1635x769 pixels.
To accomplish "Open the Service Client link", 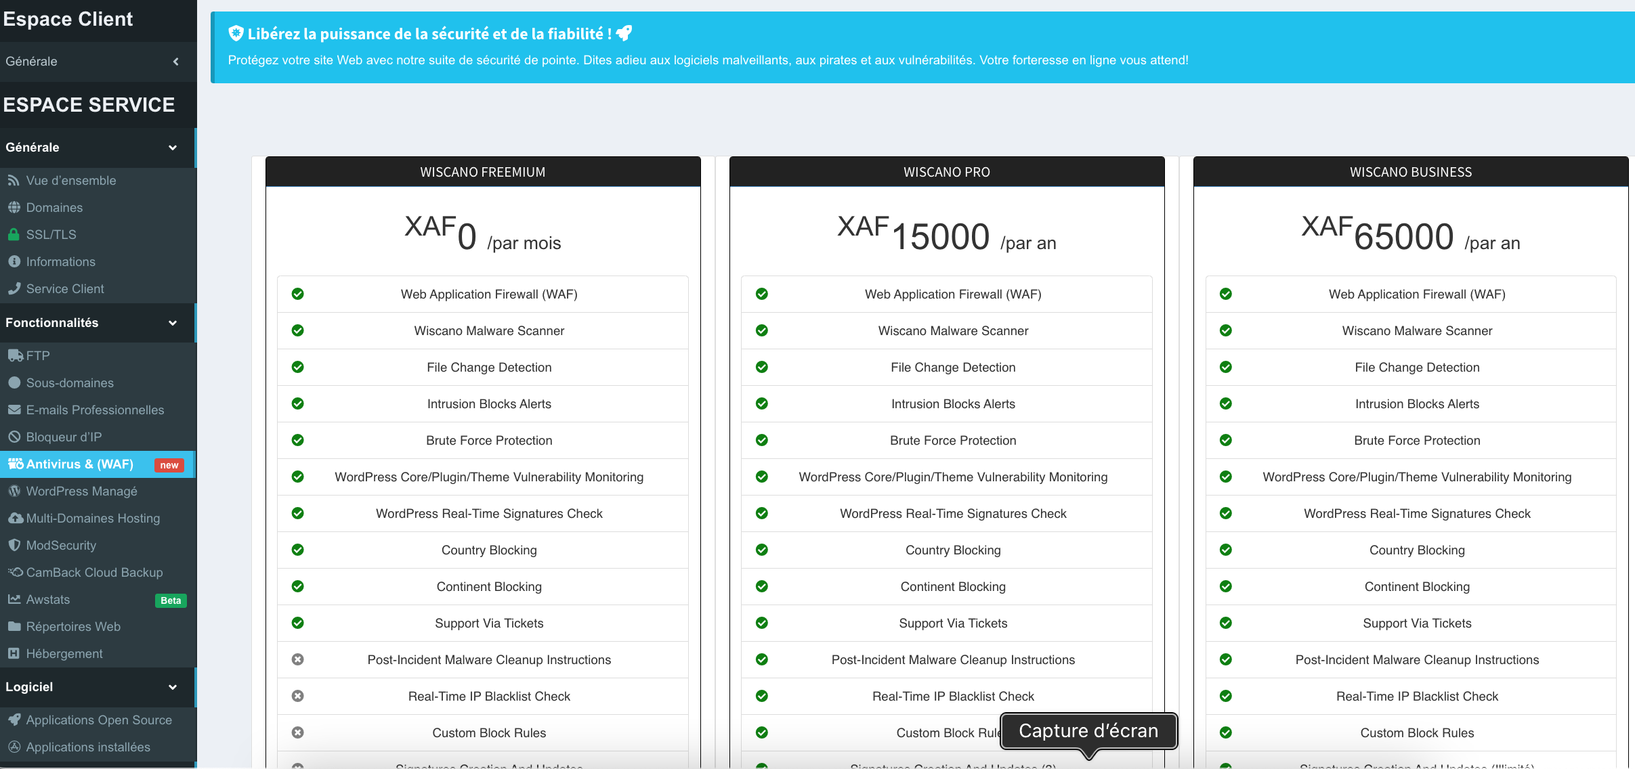I will coord(65,289).
